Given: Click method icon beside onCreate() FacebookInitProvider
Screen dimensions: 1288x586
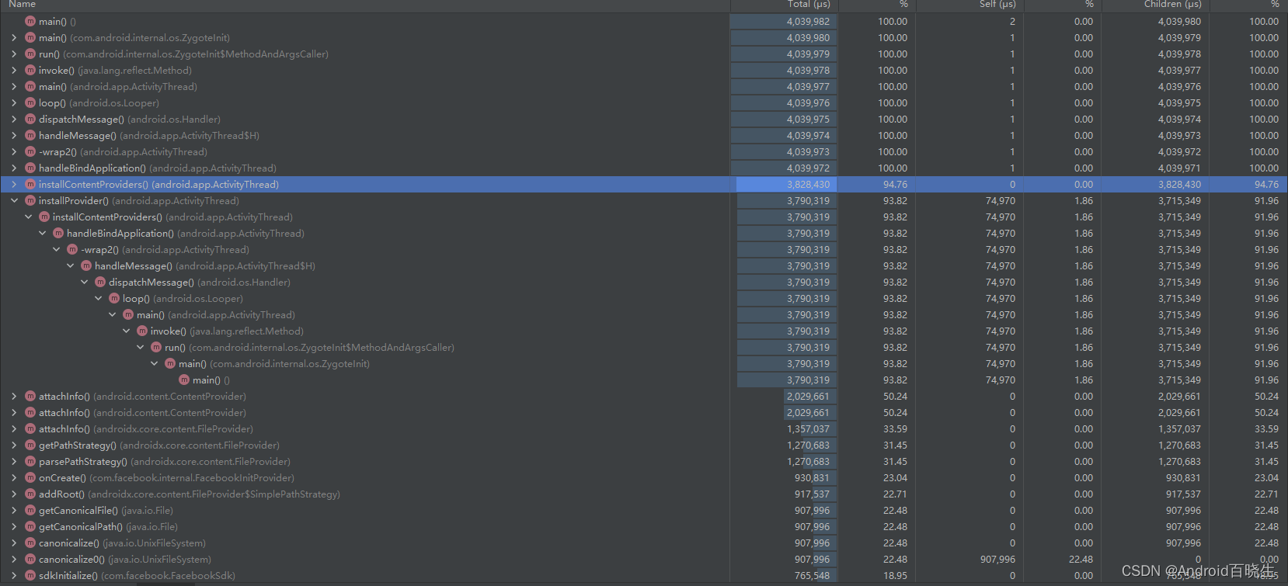Looking at the screenshot, I should 30,477.
